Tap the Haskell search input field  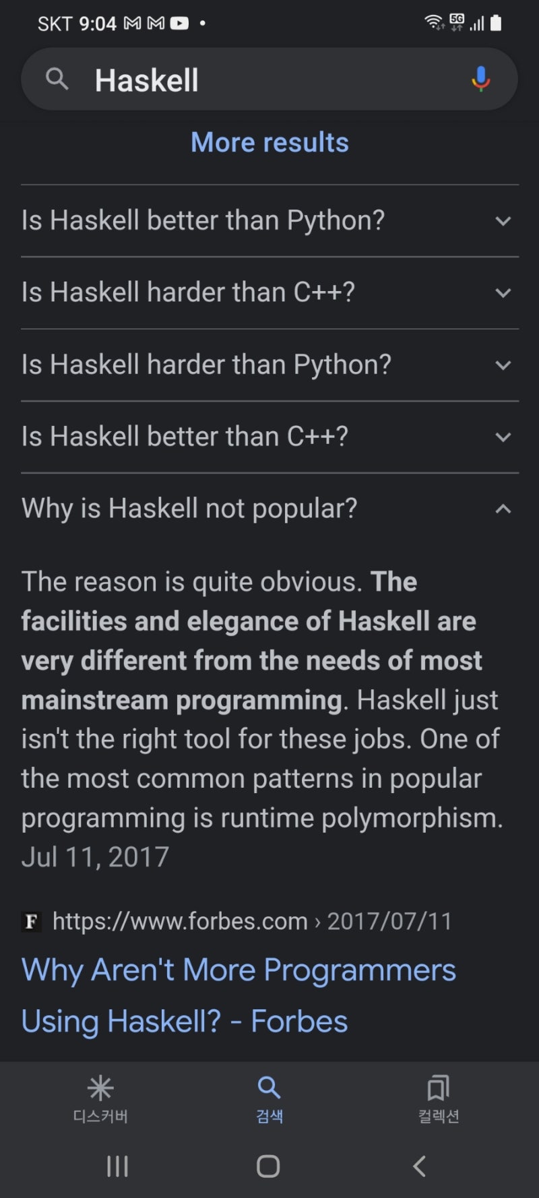(269, 80)
